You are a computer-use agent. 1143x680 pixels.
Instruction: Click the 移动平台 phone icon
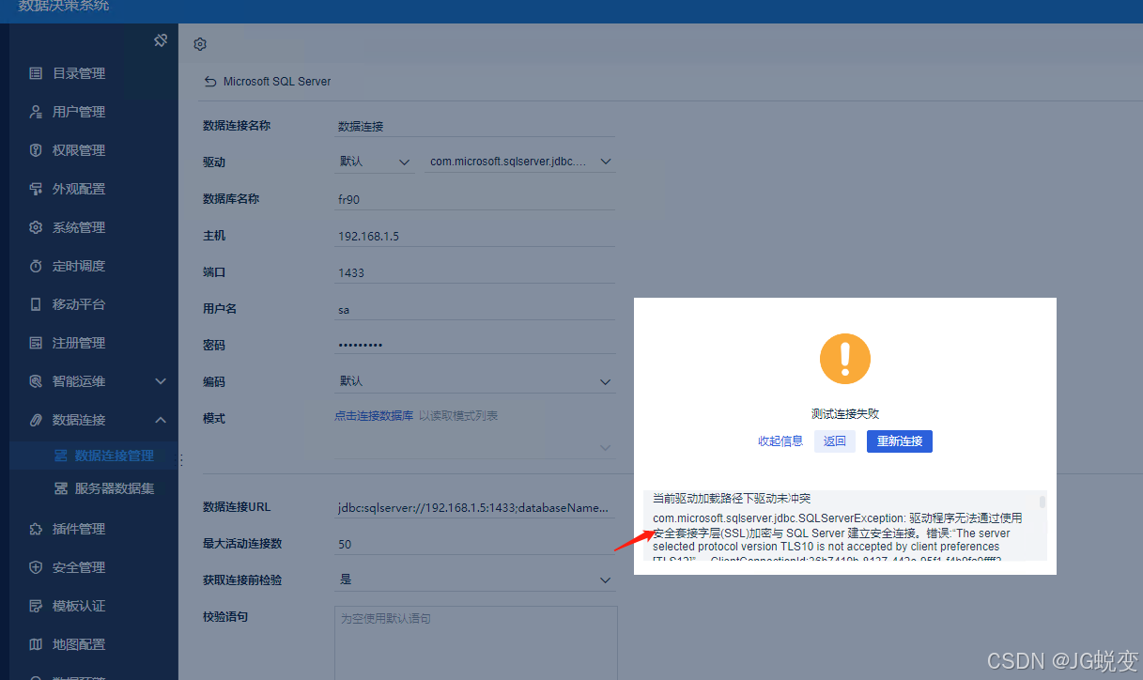(36, 304)
